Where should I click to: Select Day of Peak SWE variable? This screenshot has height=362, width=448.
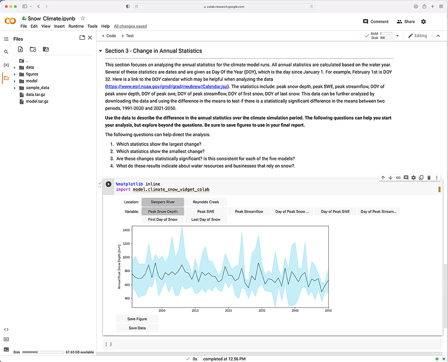335,211
